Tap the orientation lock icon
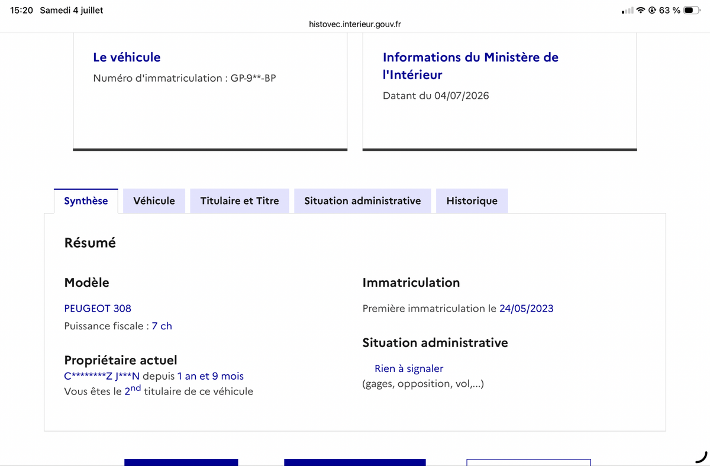This screenshot has width=710, height=466. click(x=652, y=10)
